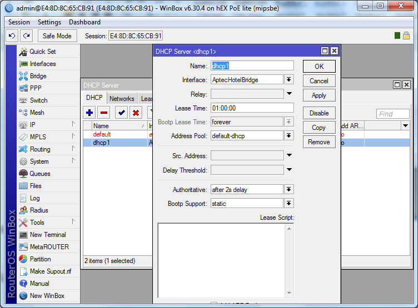
Task: Toggle Safe Mode
Action: [57, 36]
